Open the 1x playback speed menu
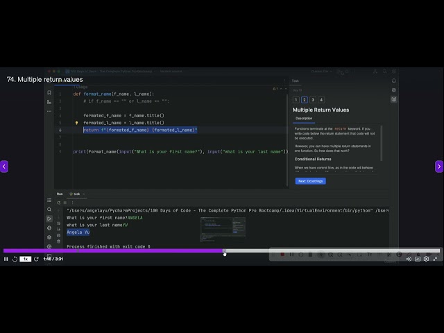Image resolution: width=444 pixels, height=333 pixels. click(25, 259)
